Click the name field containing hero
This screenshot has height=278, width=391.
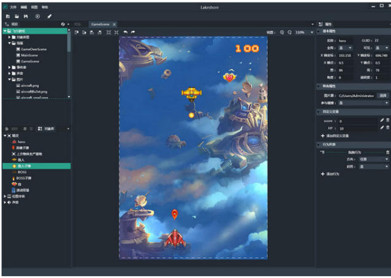point(345,41)
